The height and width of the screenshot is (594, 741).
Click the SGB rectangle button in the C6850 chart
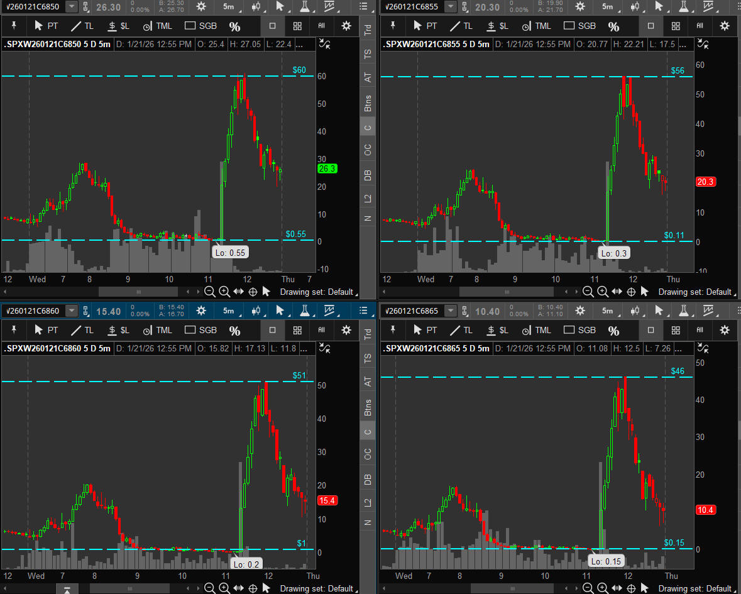pyautogui.click(x=200, y=26)
